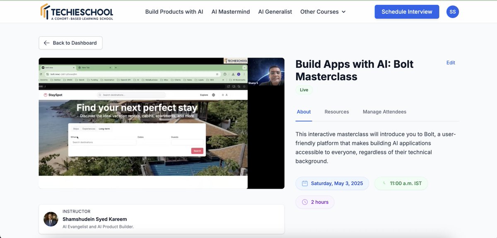
Task: Click the calendar icon beside the date
Action: (x=305, y=183)
